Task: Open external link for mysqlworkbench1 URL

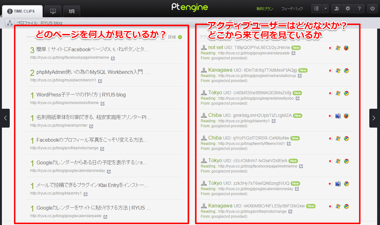Action: tap(100, 81)
